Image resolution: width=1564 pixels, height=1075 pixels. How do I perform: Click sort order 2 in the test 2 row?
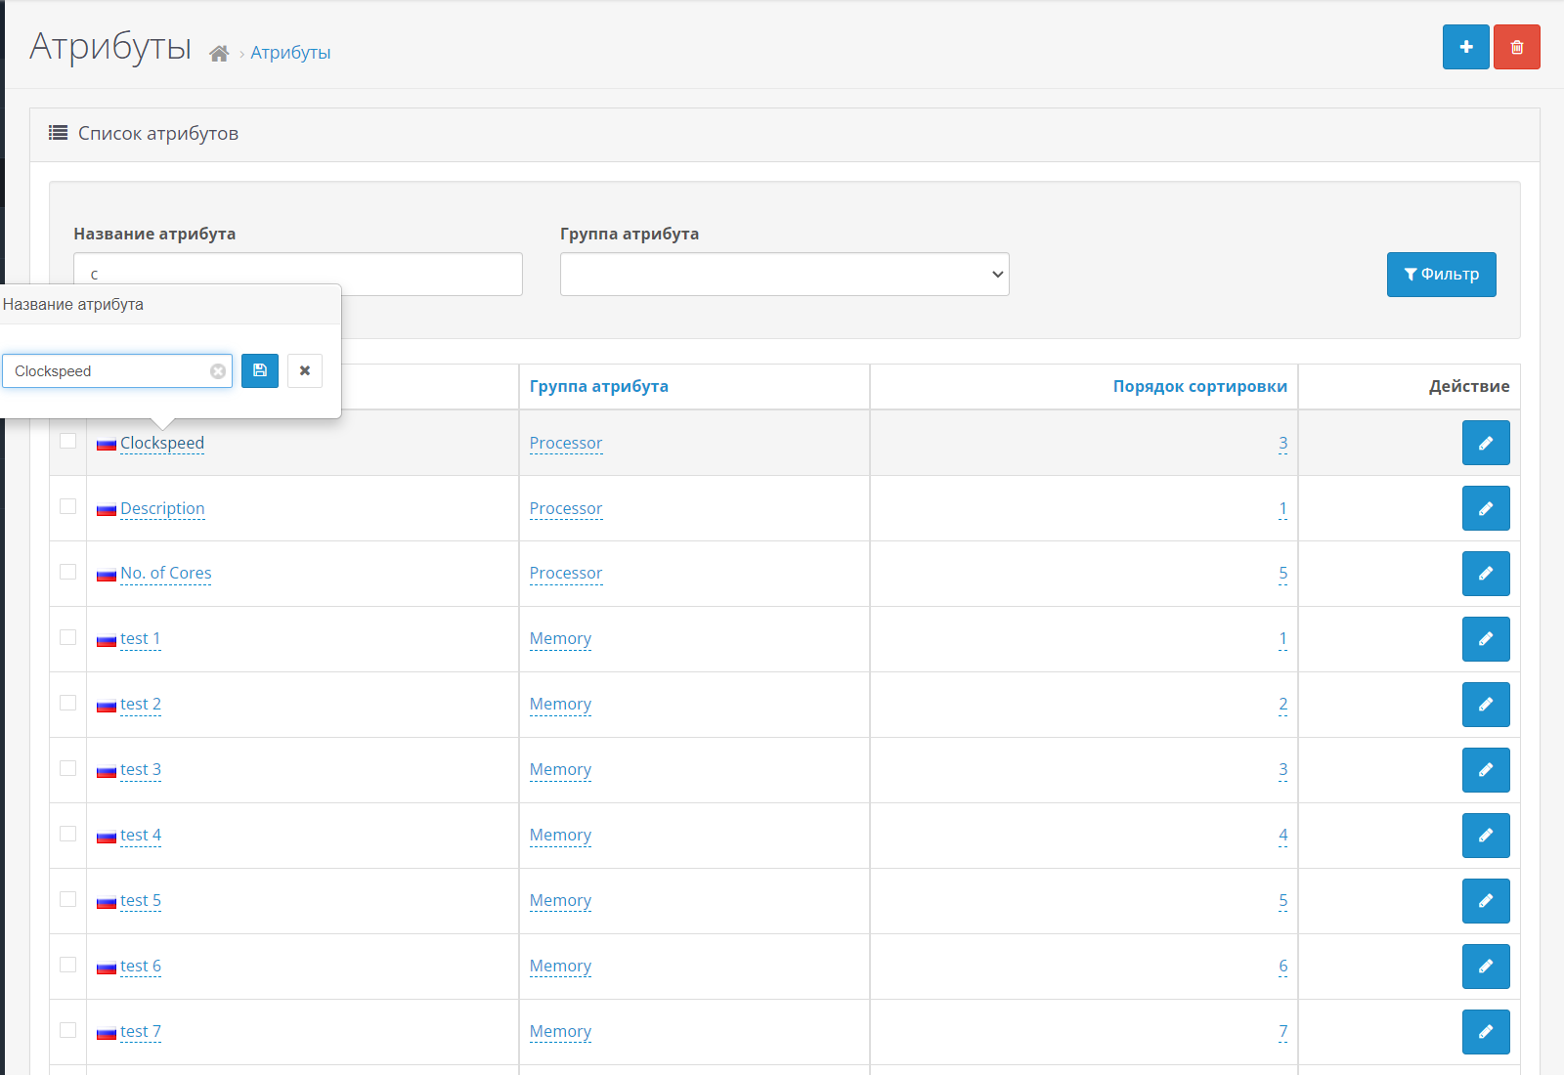[x=1282, y=704]
